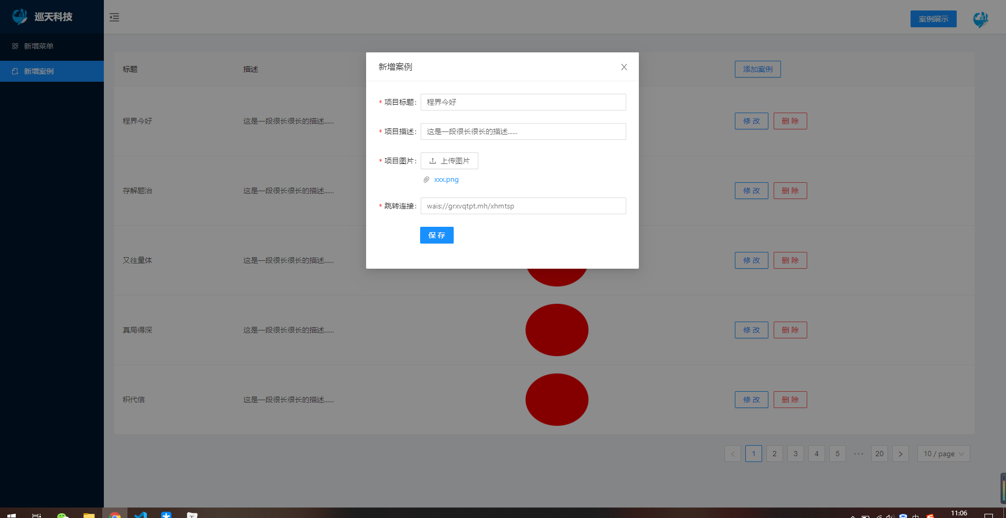
Task: Go to page 2
Action: click(775, 454)
